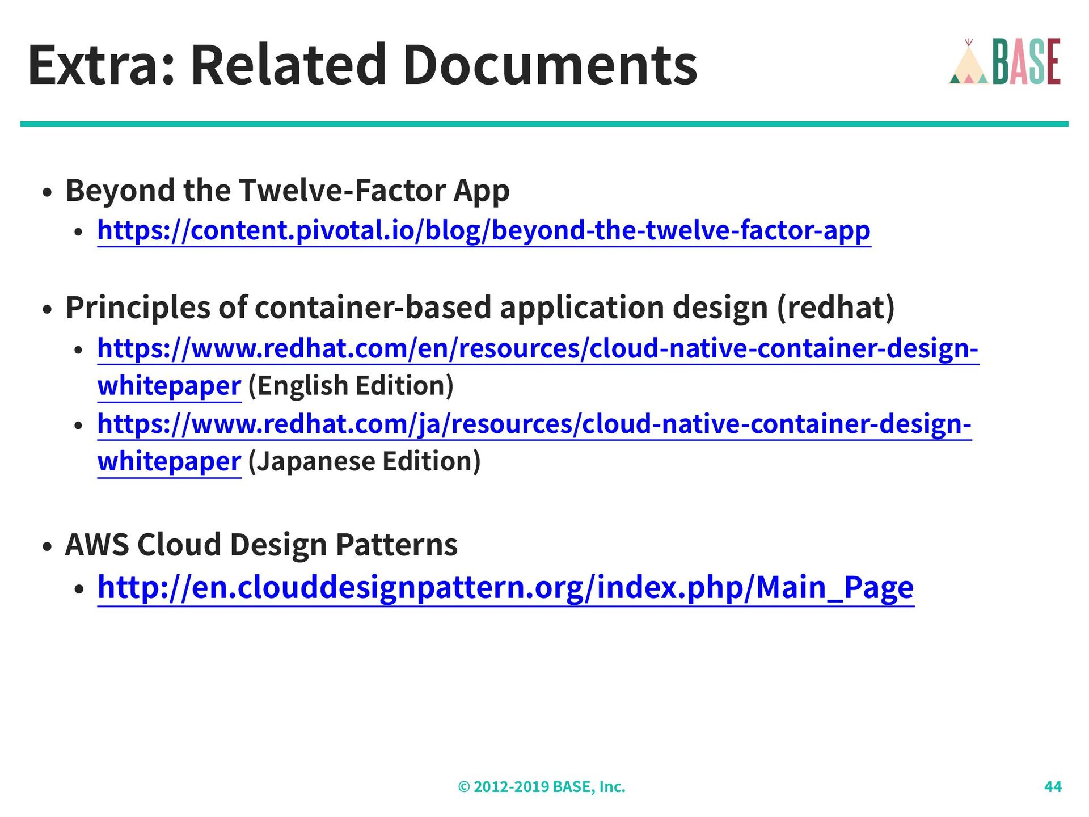Open the content.pivotal.io beyond-the-twelve-factor-app link
Viewport: 1089px width, 817px height.
coord(484,230)
